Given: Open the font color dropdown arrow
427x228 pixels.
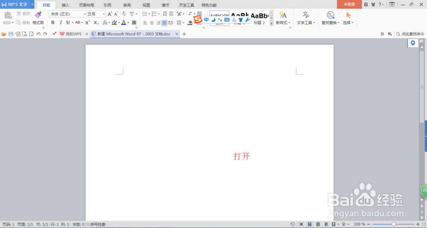Looking at the screenshot, I should (128, 23).
